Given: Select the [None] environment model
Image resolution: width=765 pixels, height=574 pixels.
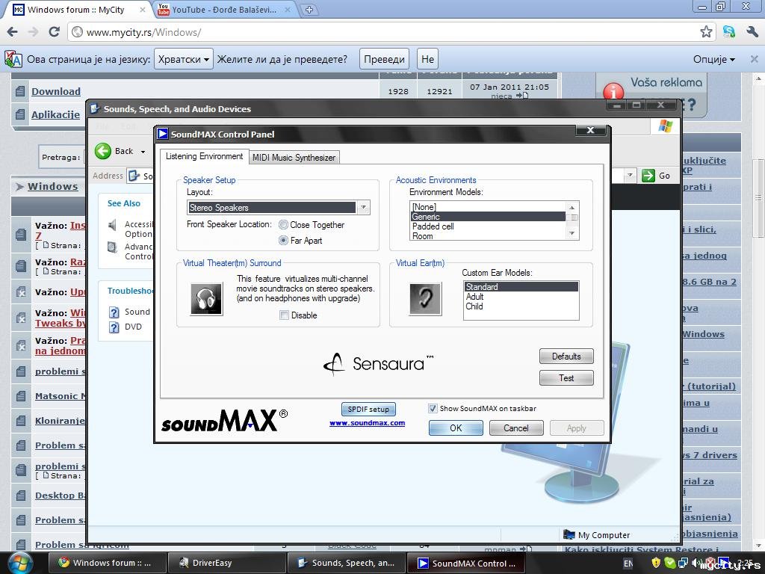Looking at the screenshot, I should click(488, 207).
